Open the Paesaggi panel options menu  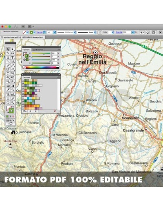click(59, 77)
